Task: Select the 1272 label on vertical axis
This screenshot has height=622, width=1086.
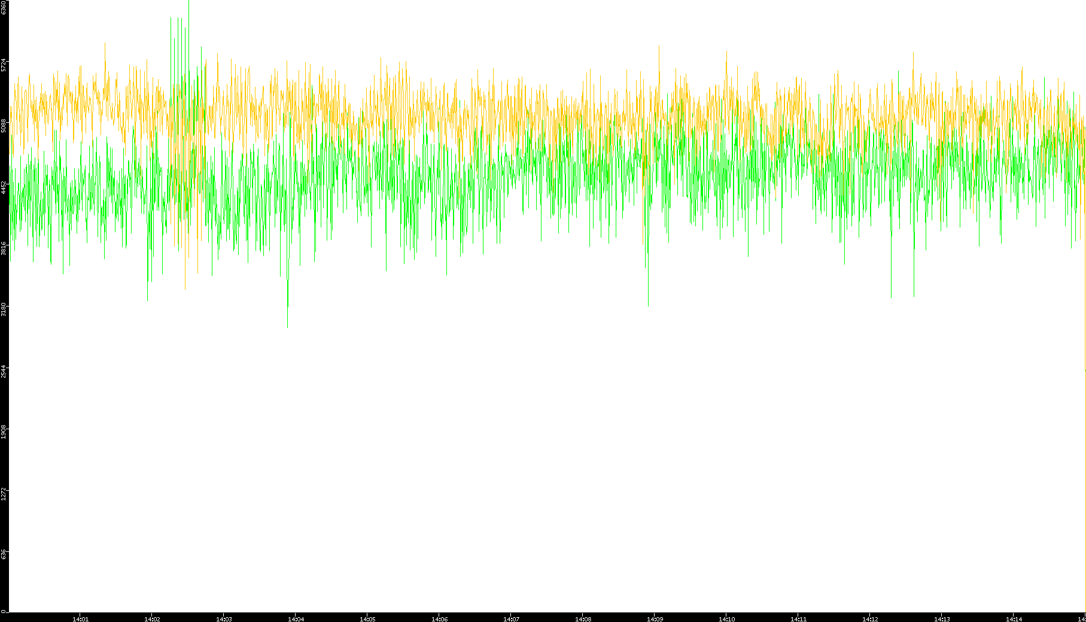Action: [4, 493]
